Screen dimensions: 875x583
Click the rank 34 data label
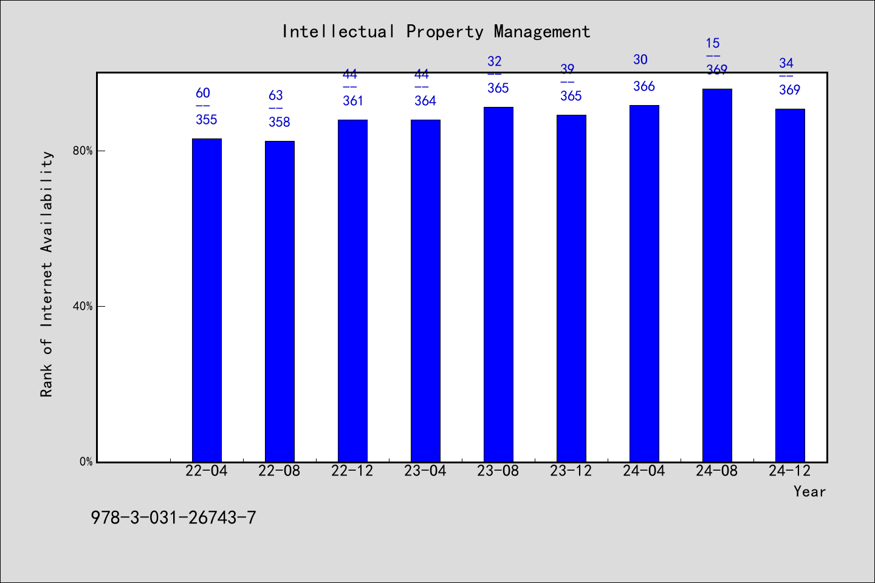[x=786, y=63]
